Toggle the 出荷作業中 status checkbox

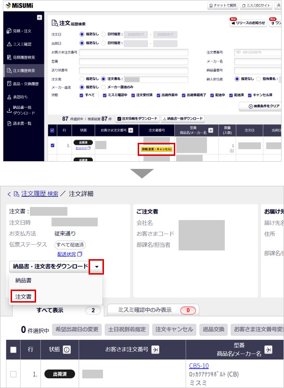point(158,95)
